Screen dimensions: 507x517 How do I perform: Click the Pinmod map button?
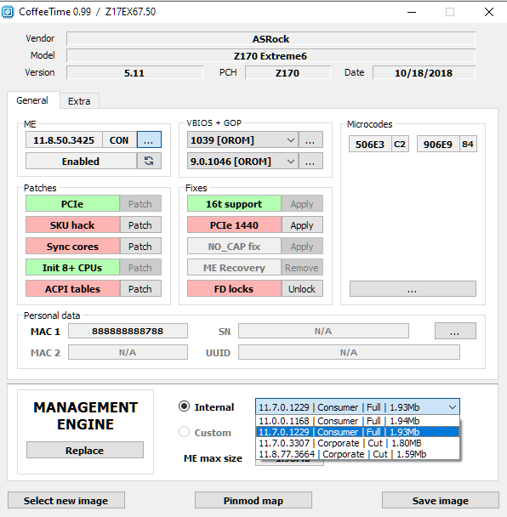pos(253,500)
